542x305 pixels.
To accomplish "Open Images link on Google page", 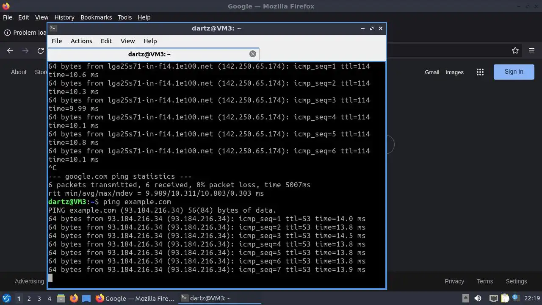I will click(x=454, y=72).
